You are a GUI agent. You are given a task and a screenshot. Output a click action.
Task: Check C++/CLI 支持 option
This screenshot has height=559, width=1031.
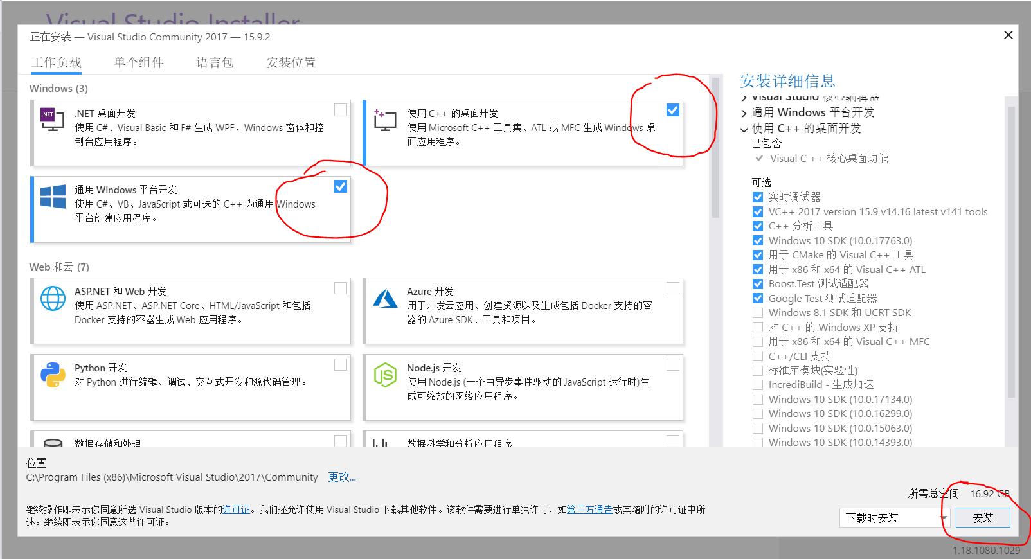tap(758, 357)
